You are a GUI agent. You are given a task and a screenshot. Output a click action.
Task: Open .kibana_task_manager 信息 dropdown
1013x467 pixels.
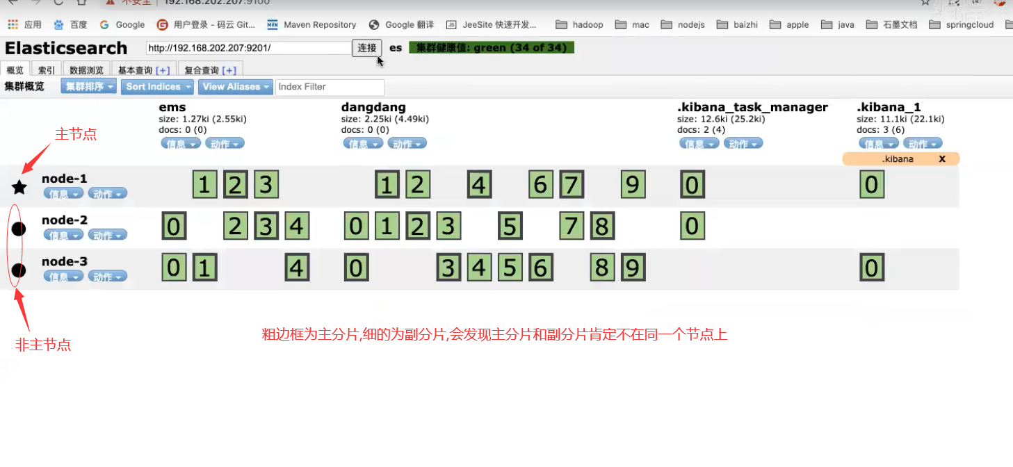(x=699, y=144)
